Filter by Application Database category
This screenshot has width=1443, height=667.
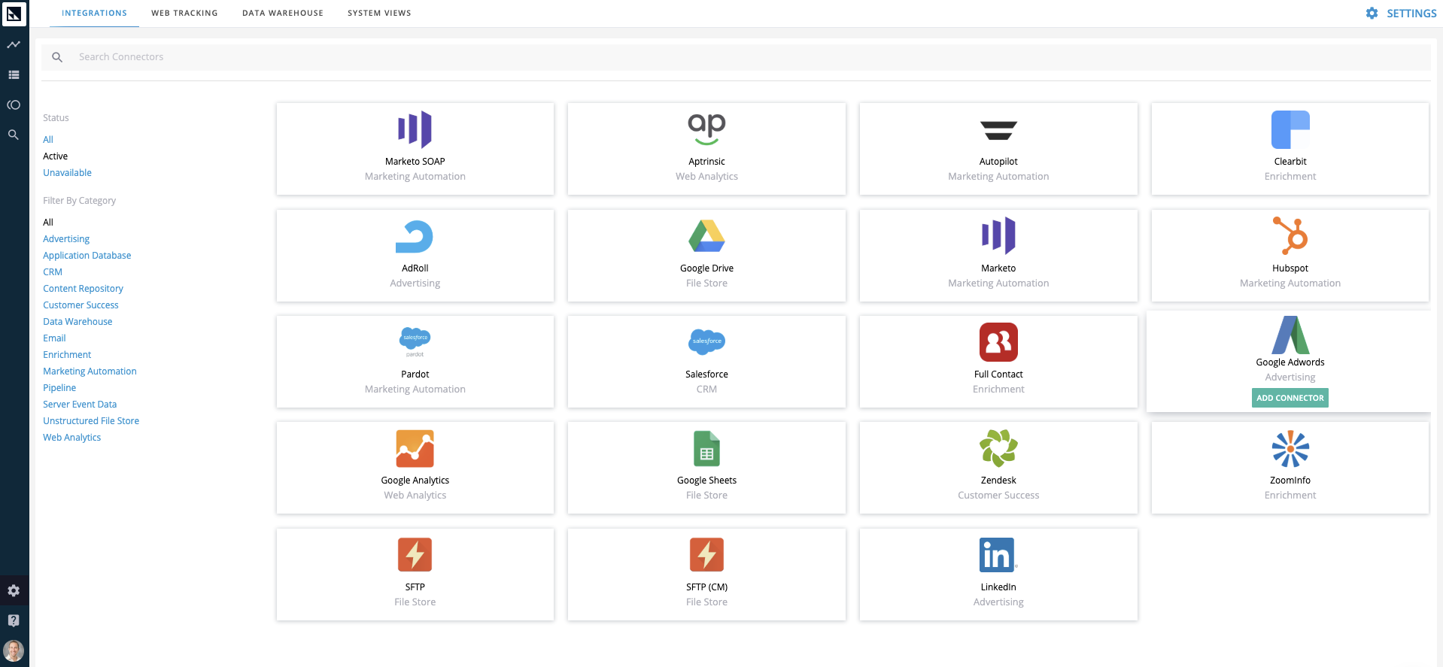click(87, 256)
